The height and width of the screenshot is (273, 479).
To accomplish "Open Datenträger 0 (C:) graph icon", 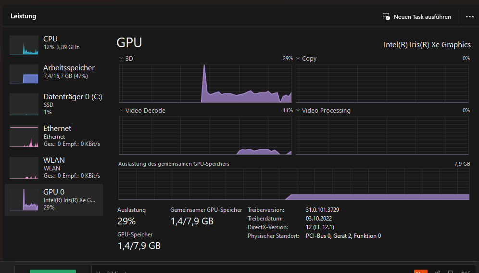I will coord(24,104).
